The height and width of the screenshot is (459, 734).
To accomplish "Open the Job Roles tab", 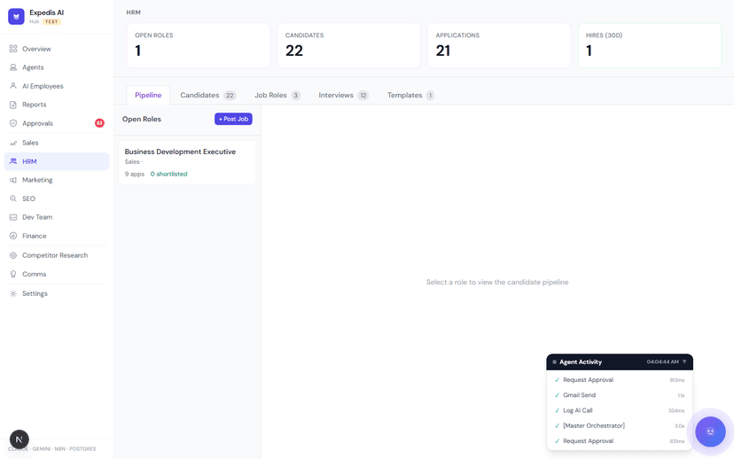I will click(x=277, y=95).
